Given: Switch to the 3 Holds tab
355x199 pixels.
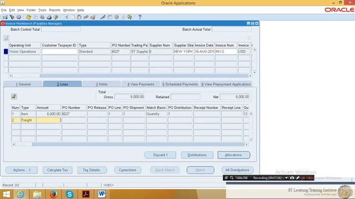Looking at the screenshot, I should (102, 84).
